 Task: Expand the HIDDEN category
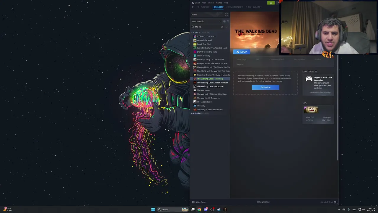pos(192,113)
